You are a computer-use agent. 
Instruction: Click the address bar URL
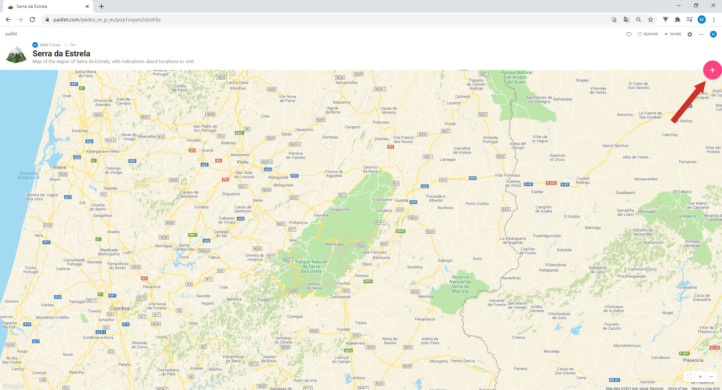coord(107,20)
